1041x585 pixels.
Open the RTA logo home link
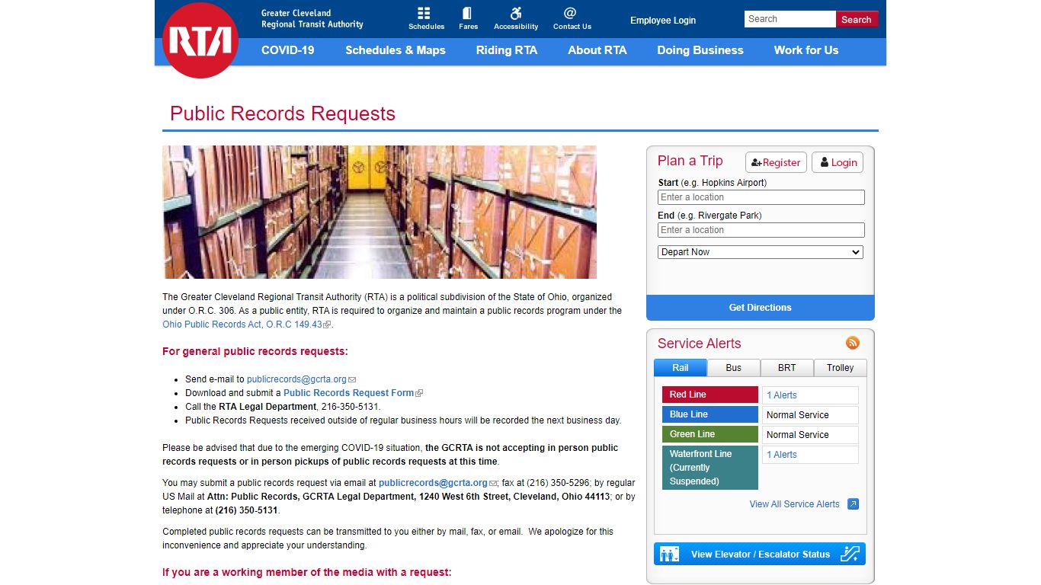point(200,40)
